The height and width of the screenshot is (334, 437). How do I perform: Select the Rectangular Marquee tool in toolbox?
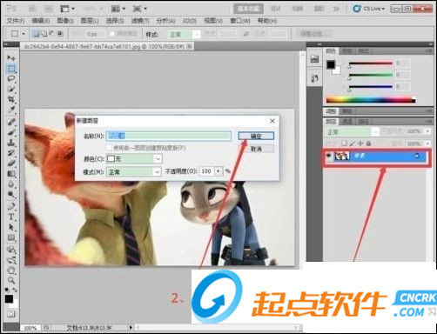click(x=11, y=69)
